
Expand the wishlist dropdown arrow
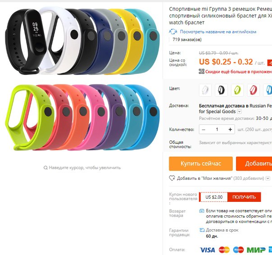tap(268, 178)
